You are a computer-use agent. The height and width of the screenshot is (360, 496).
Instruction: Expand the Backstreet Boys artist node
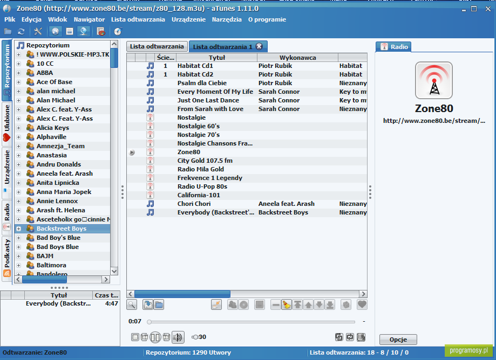pos(19,229)
